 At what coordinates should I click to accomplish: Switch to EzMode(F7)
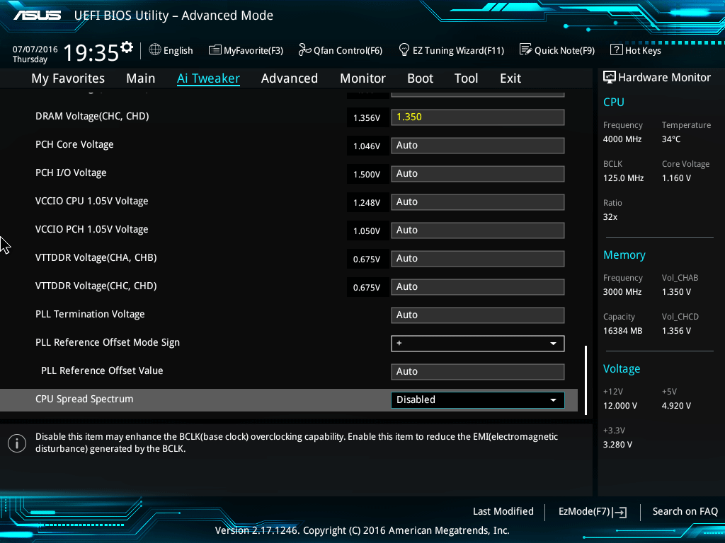(x=593, y=512)
